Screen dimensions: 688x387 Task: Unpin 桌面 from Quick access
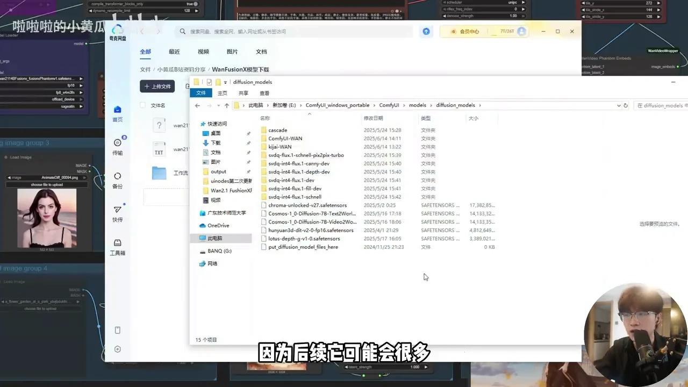click(x=249, y=133)
